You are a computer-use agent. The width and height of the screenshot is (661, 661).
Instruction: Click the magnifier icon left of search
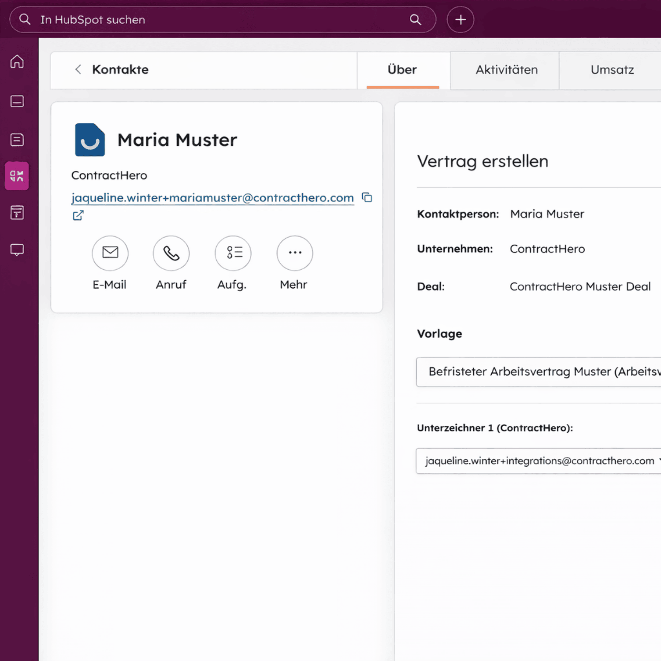coord(25,19)
